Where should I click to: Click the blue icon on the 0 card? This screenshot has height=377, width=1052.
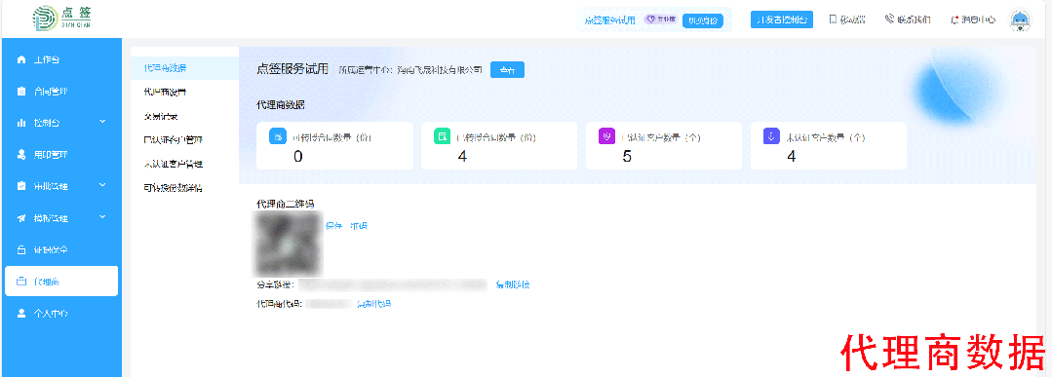(x=278, y=136)
